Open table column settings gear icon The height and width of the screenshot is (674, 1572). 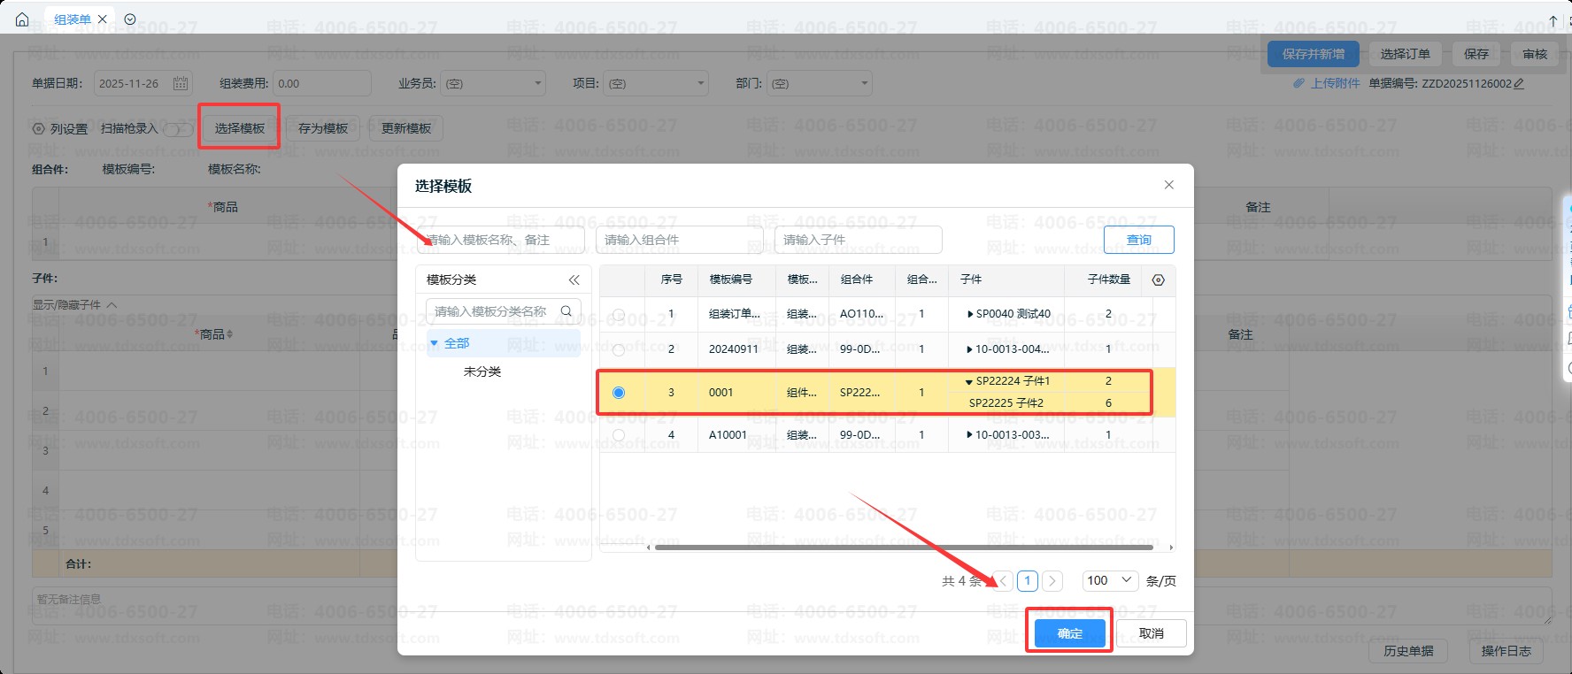1158,280
